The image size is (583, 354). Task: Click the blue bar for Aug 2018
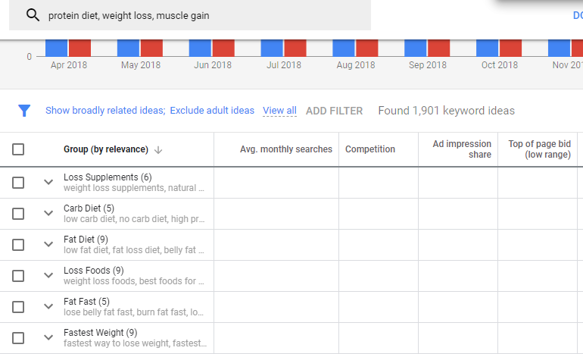pyautogui.click(x=344, y=48)
